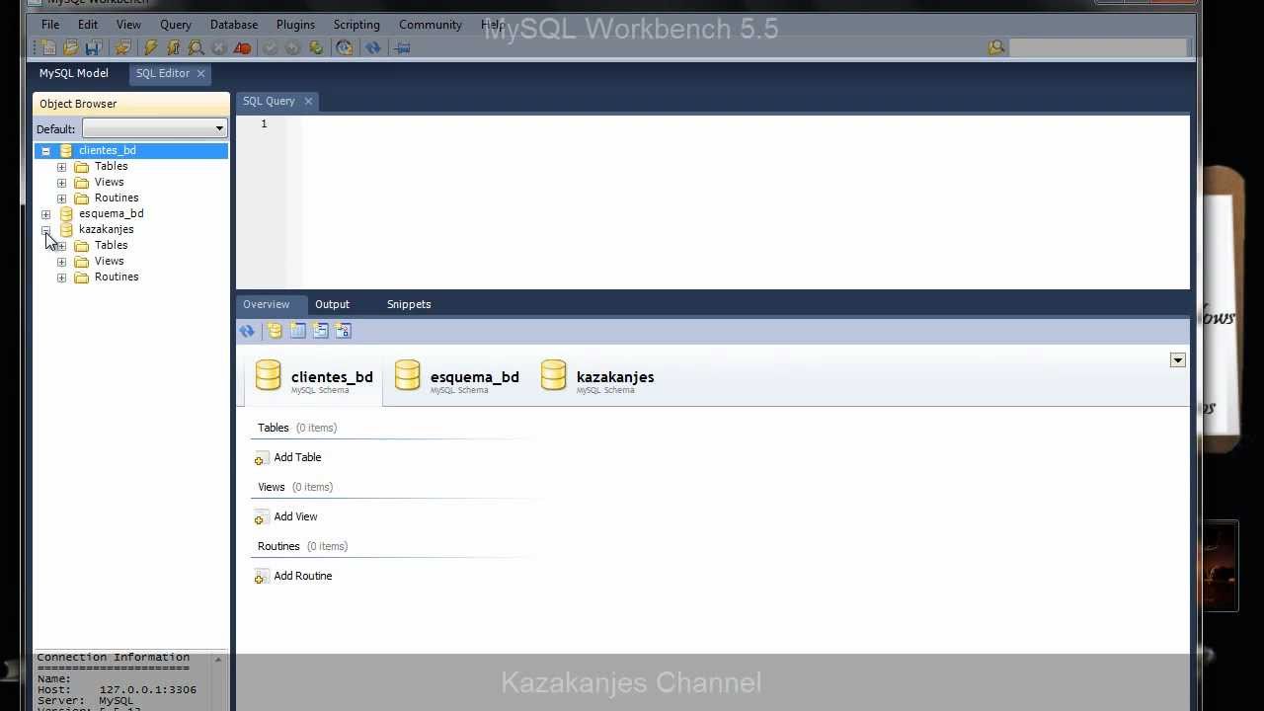The image size is (1264, 711).
Task: Execute current statement lightning-cursor icon
Action: [x=173, y=47]
